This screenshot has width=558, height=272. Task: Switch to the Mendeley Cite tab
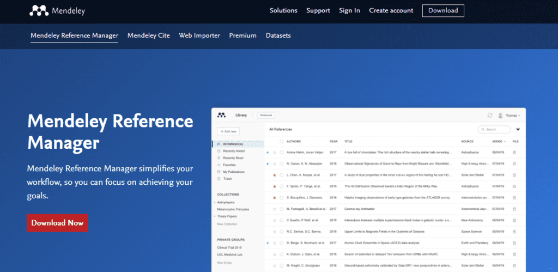(149, 35)
